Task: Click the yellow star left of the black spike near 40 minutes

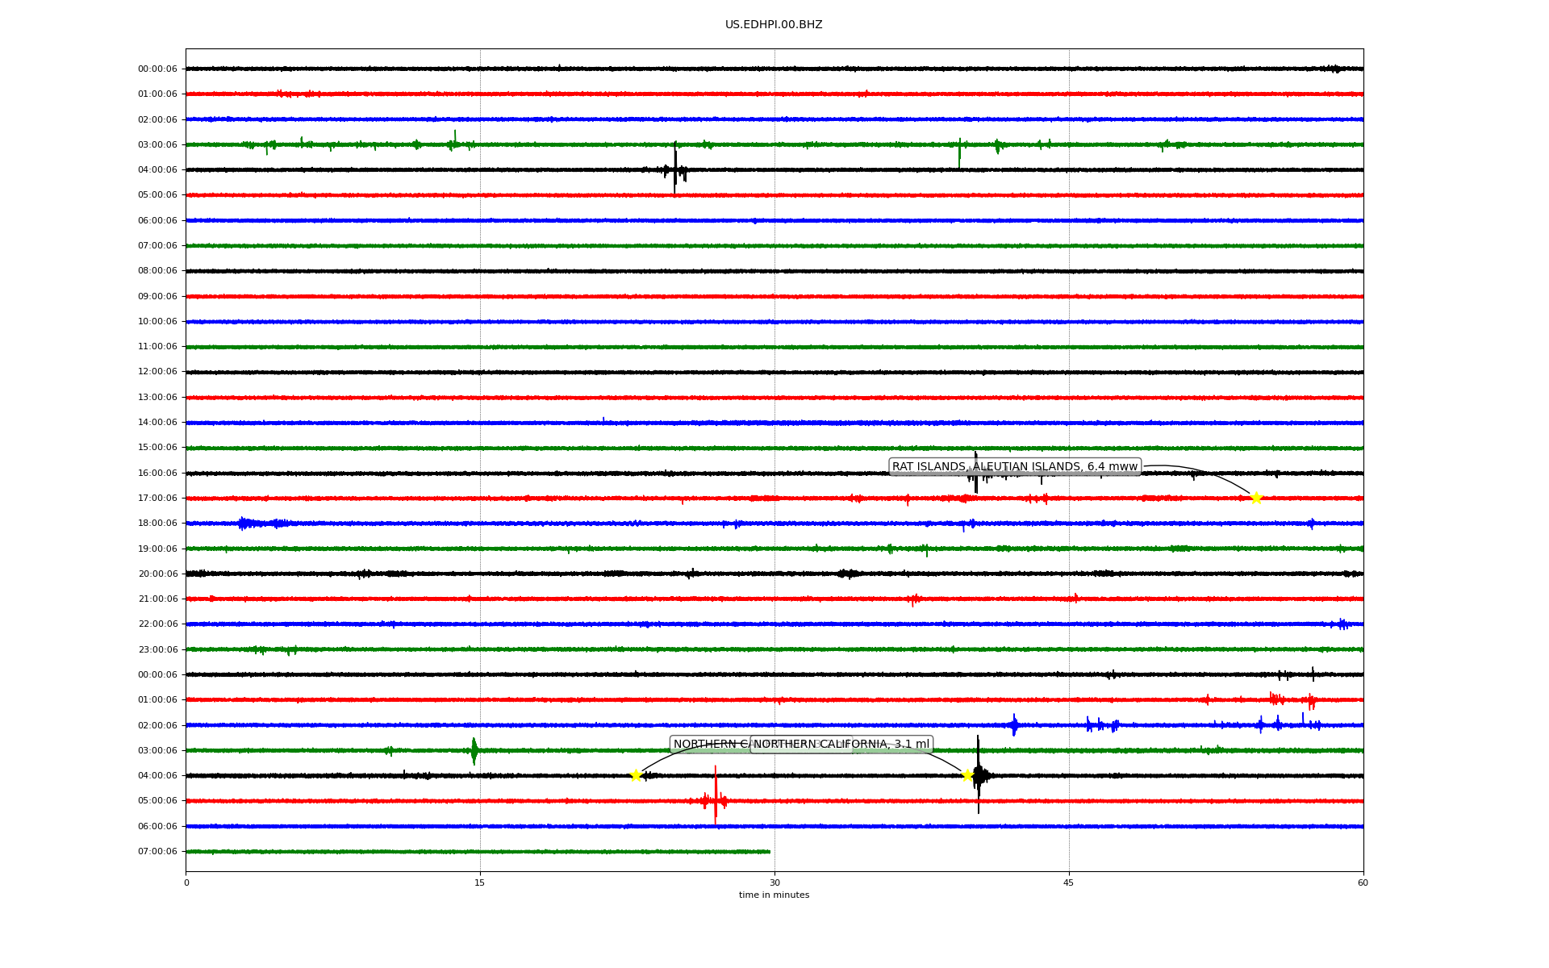Action: click(x=967, y=775)
